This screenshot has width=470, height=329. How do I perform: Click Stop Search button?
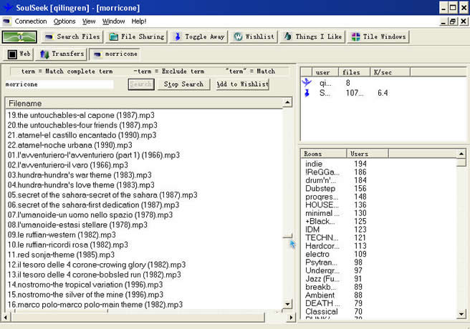pyautogui.click(x=183, y=84)
